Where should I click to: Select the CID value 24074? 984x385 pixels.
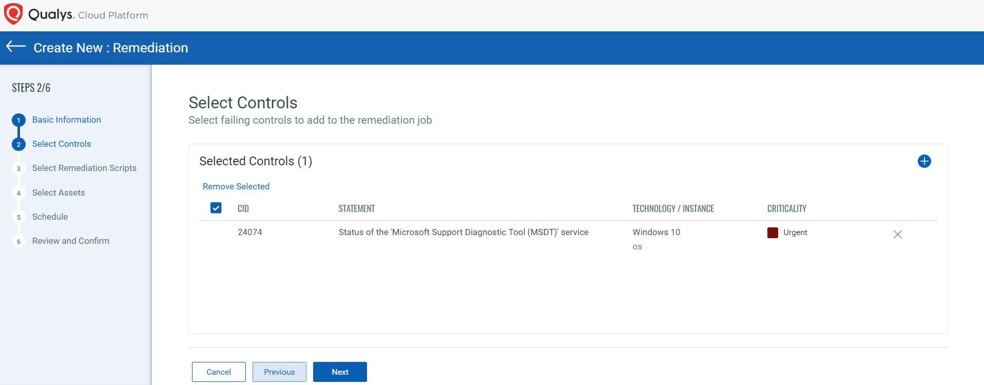[x=250, y=232]
